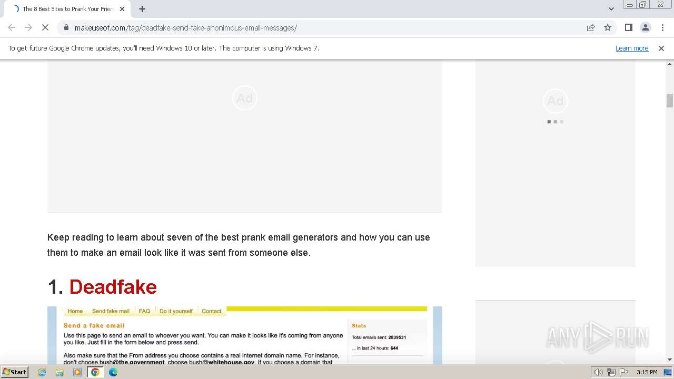The width and height of the screenshot is (674, 379).
Task: Click the scrollbar down arrow
Action: [670, 360]
